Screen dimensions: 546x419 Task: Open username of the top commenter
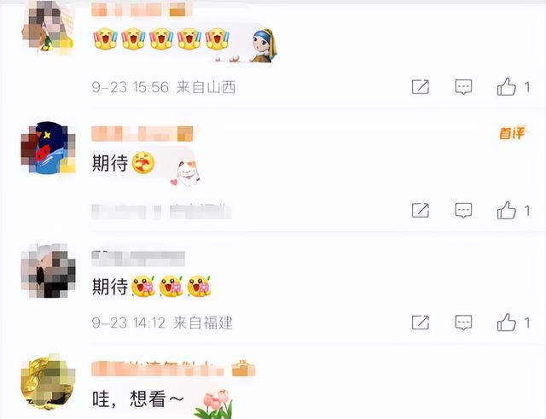[142, 9]
